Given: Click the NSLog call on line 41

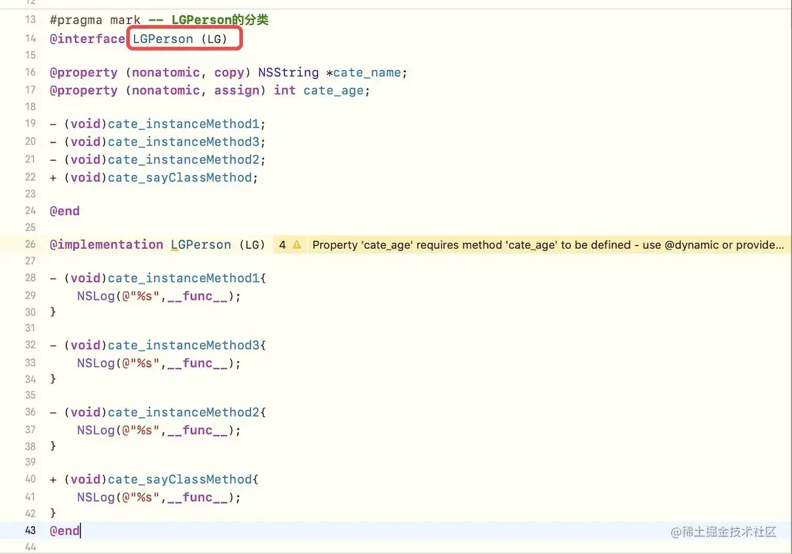Looking at the screenshot, I should point(159,497).
